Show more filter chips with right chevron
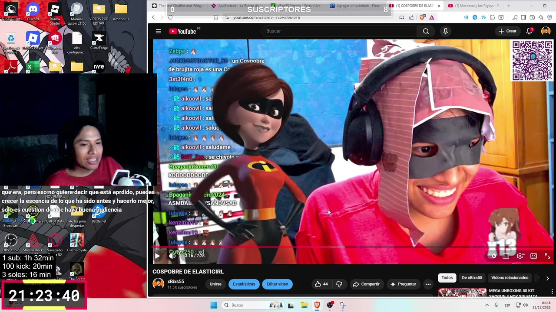 click(x=547, y=278)
